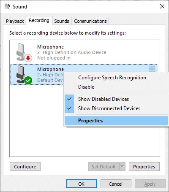The height and width of the screenshot is (192, 169).
Task: Open the Sounds tab
Action: coord(62,21)
